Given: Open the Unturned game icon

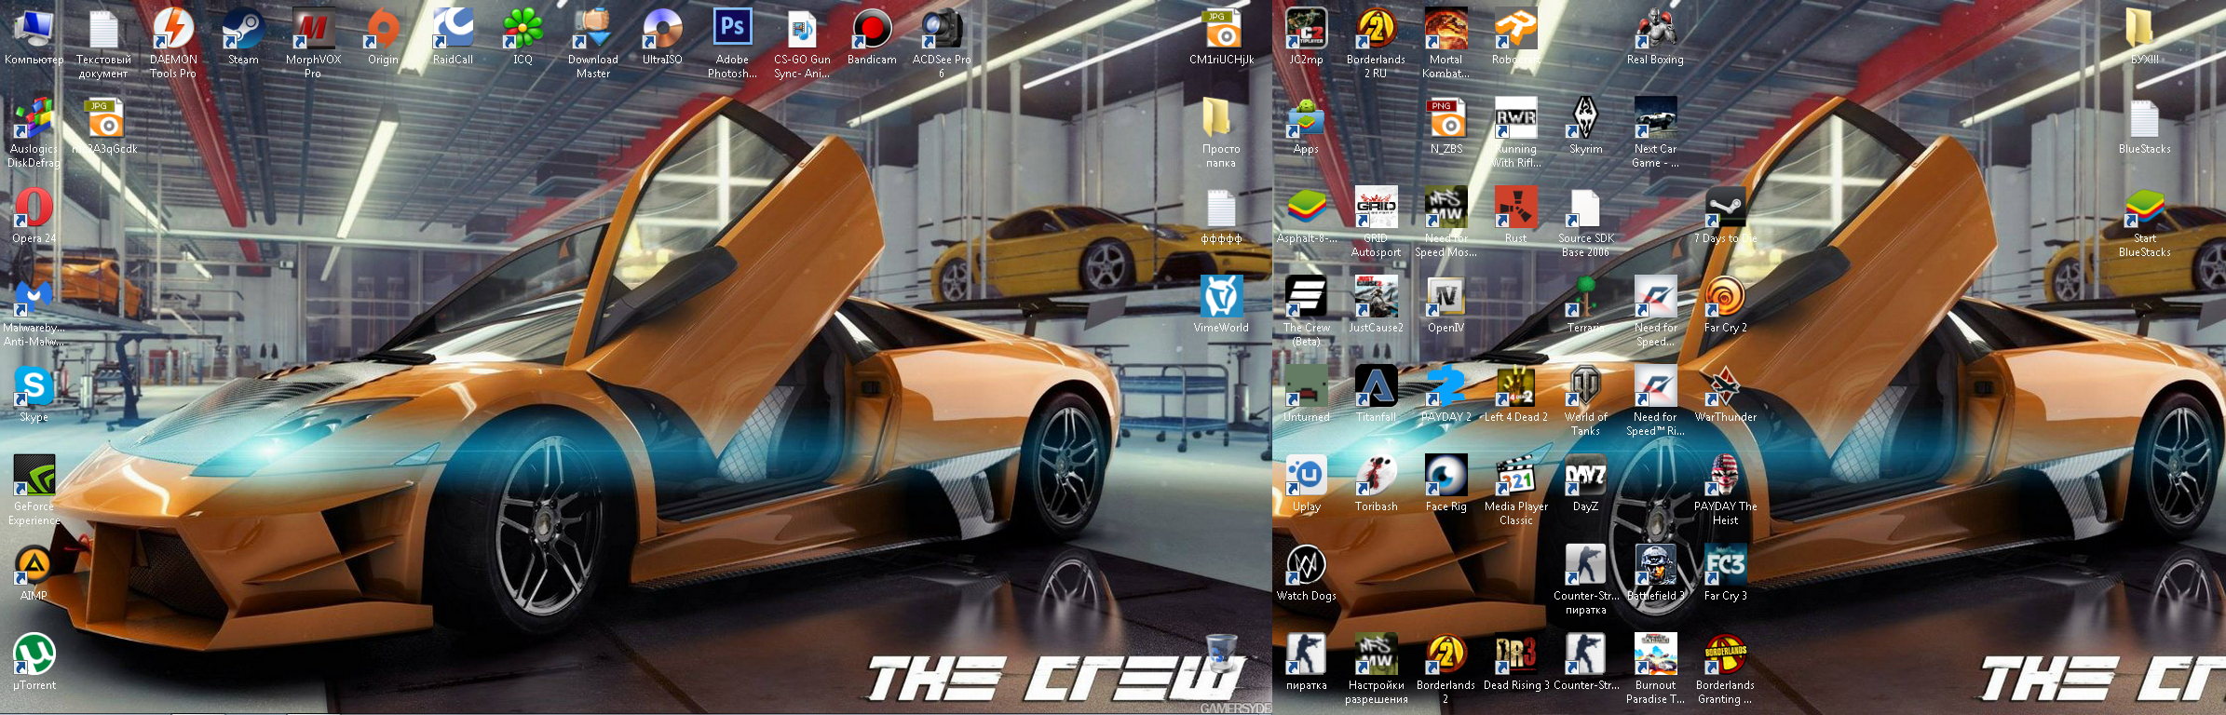Looking at the screenshot, I should 1306,387.
